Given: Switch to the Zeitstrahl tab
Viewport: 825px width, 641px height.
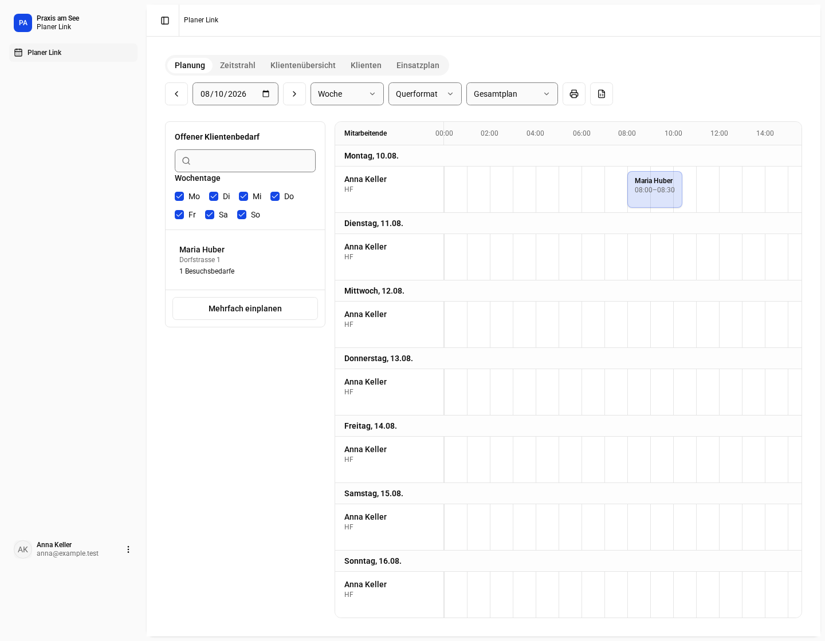Looking at the screenshot, I should click(x=238, y=65).
